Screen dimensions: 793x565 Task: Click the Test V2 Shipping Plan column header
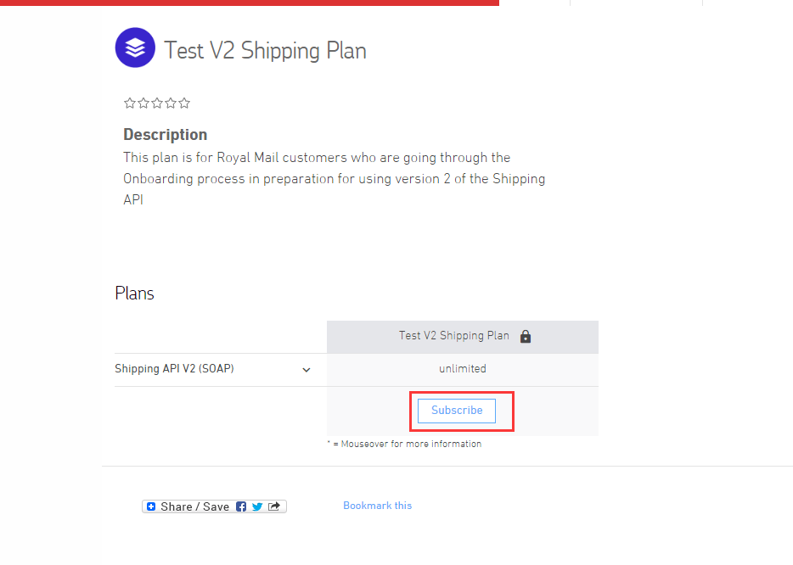463,337
